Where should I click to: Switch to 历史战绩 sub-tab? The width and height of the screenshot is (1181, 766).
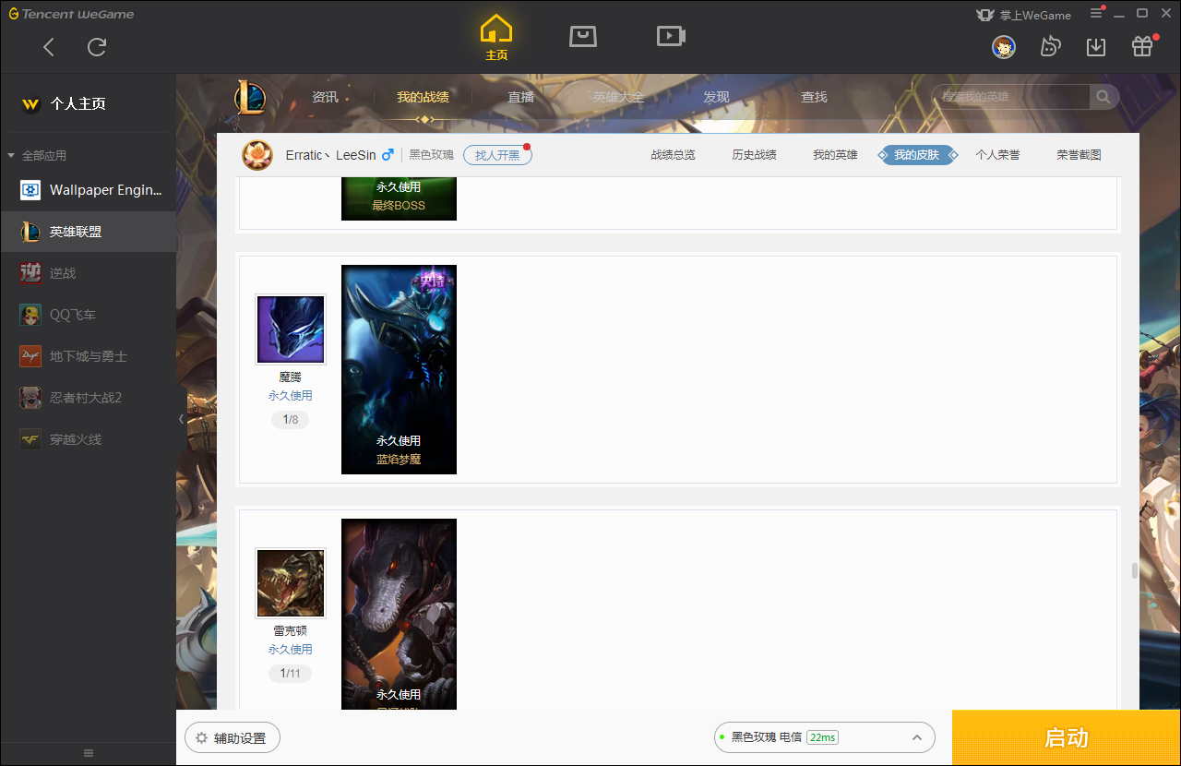coord(754,155)
